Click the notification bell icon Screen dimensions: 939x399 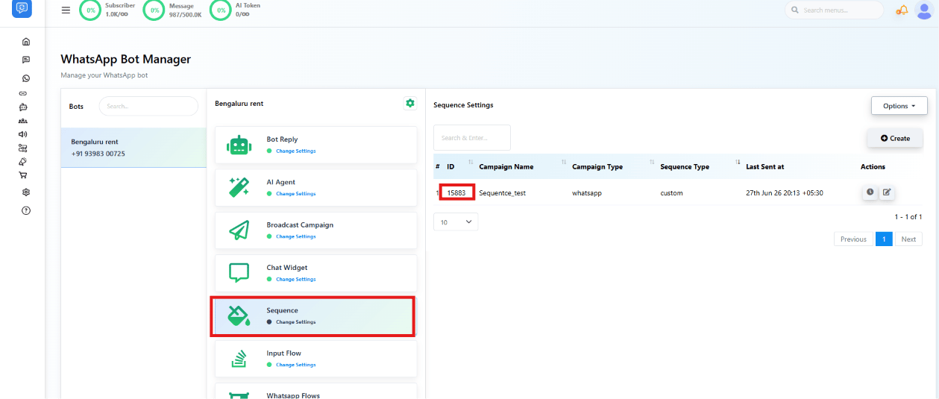pyautogui.click(x=902, y=10)
